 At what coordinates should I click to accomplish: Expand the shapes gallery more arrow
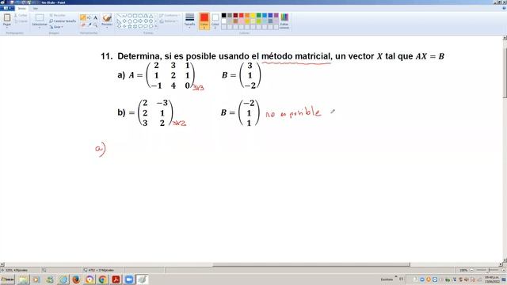[156, 26]
